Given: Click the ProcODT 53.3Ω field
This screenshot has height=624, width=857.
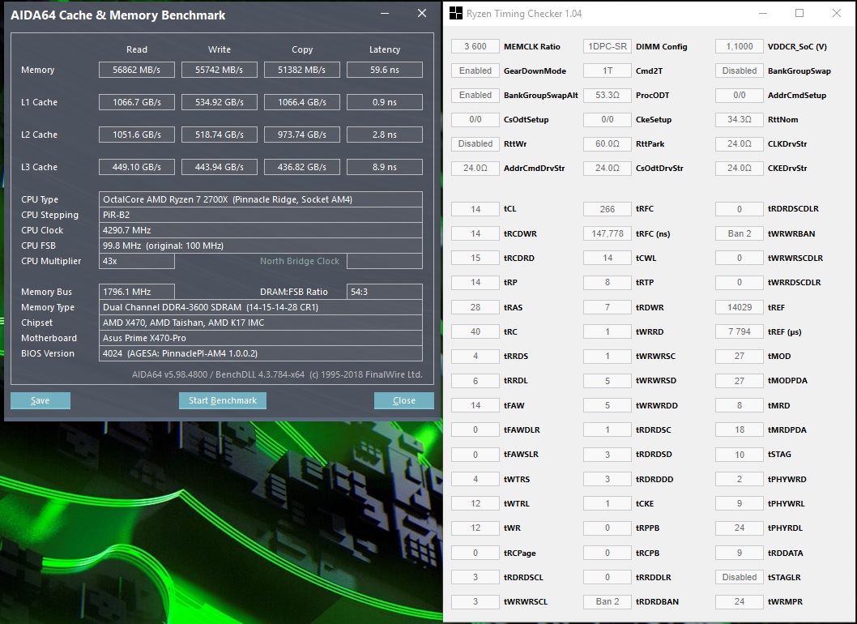Looking at the screenshot, I should coord(608,95).
